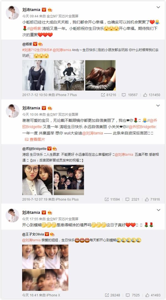Open hashtag #刘涛712生日快乐#

click(x=37, y=50)
